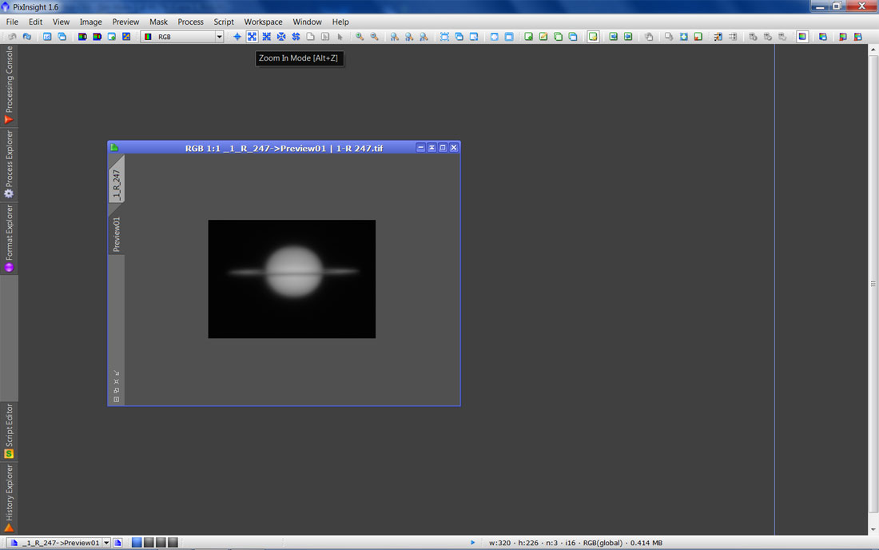Open the Script menu
The image size is (879, 550).
[223, 22]
